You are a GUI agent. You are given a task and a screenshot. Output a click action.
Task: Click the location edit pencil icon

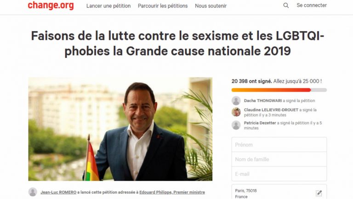[x=319, y=193]
